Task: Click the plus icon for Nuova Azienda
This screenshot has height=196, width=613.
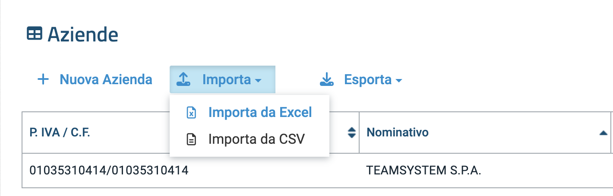Action: click(x=43, y=79)
